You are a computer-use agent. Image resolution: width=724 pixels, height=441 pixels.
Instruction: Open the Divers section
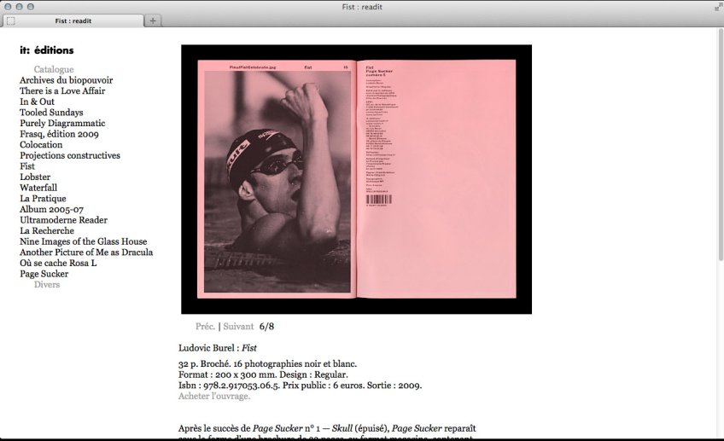pos(47,285)
